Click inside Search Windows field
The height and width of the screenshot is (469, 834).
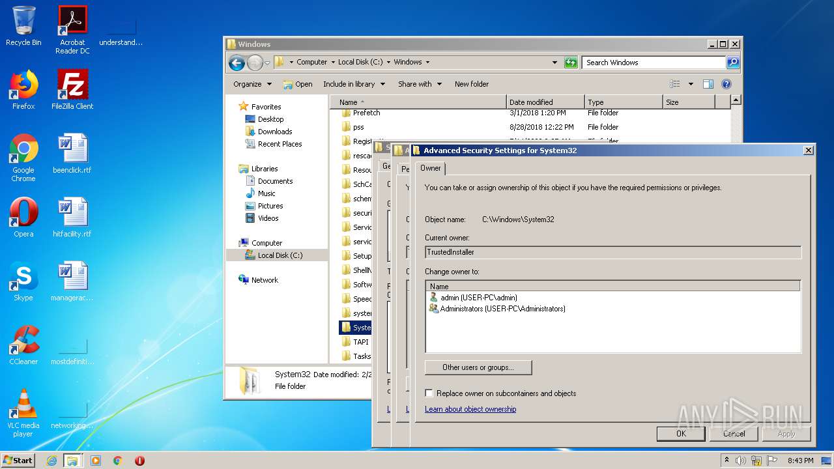[x=654, y=63]
